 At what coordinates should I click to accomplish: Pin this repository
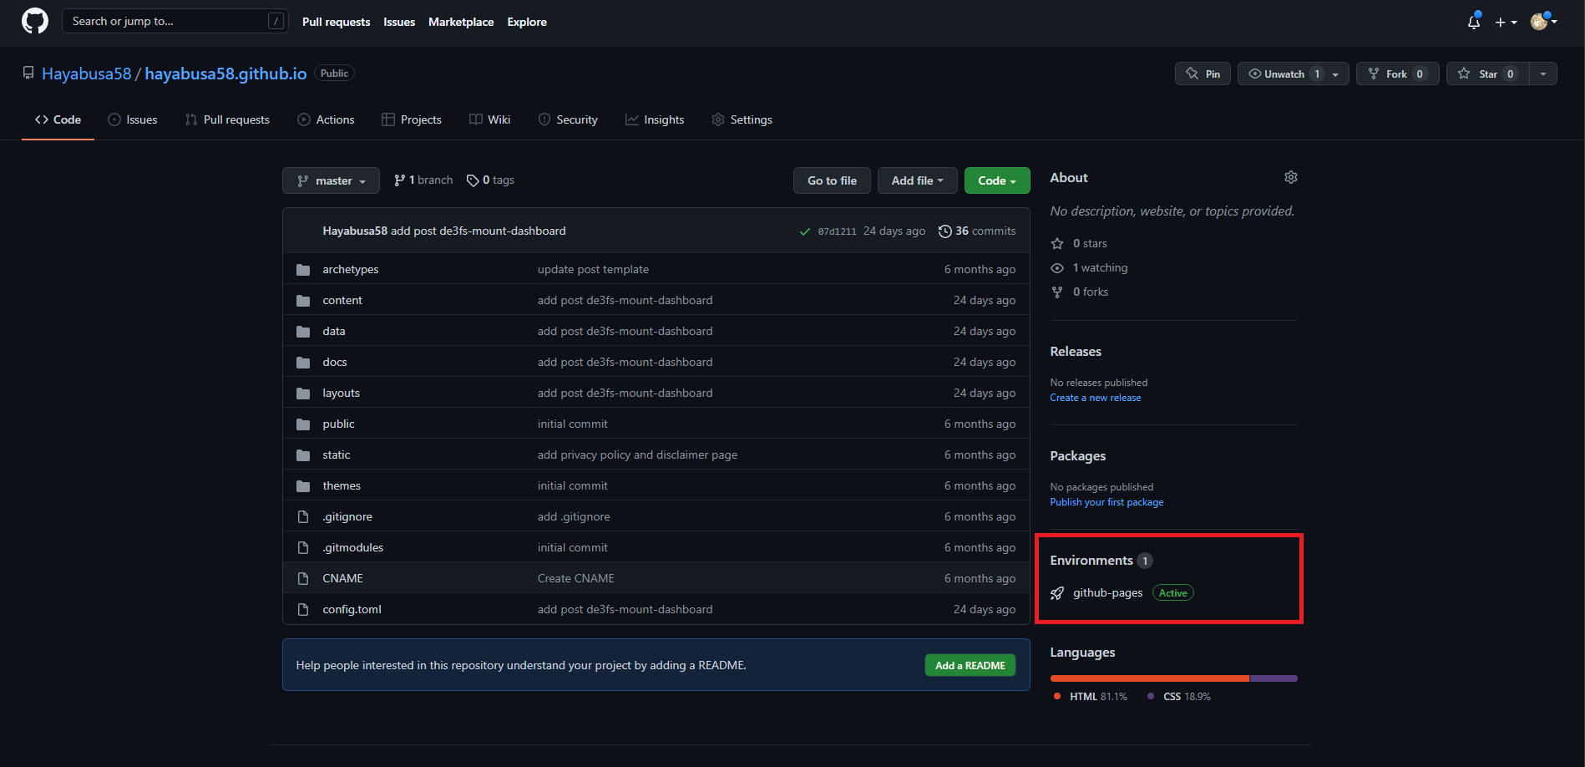1203,74
